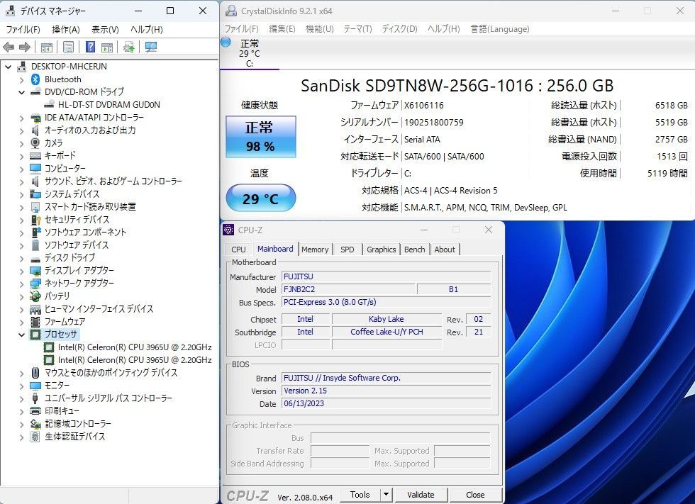Open the 機能(U) menu in CrystalDiskInfo
Screen dimensions: 695x504
tap(319, 29)
